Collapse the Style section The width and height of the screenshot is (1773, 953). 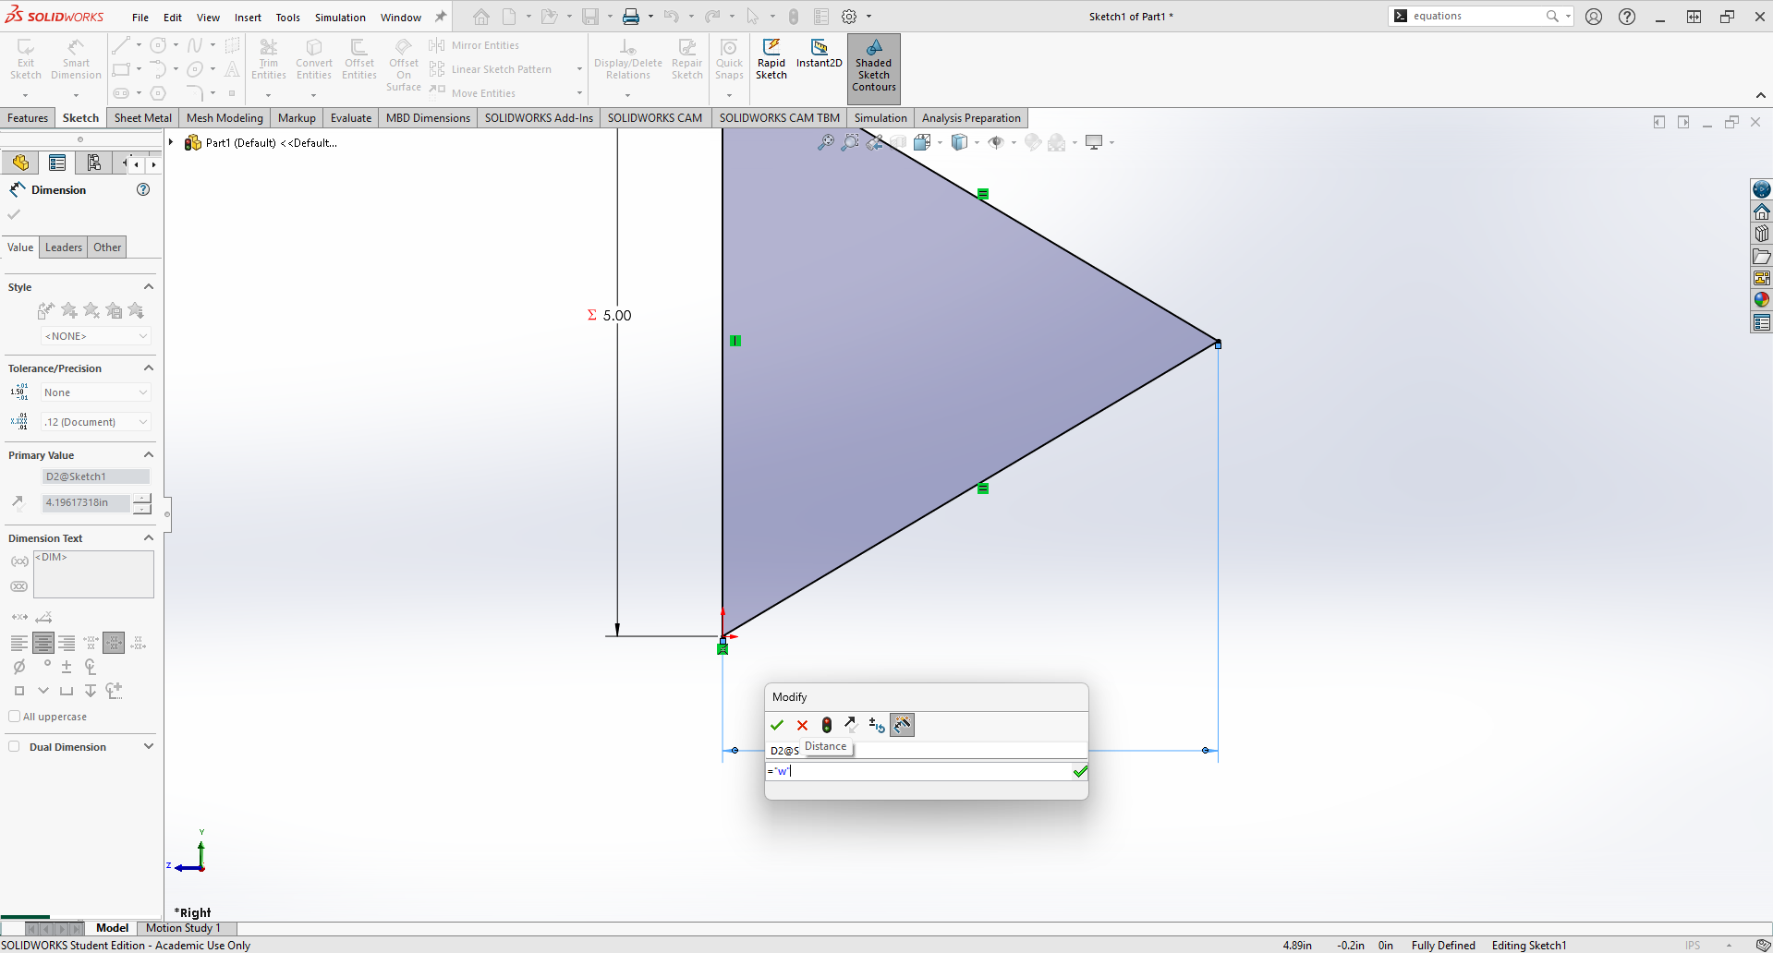(x=149, y=287)
